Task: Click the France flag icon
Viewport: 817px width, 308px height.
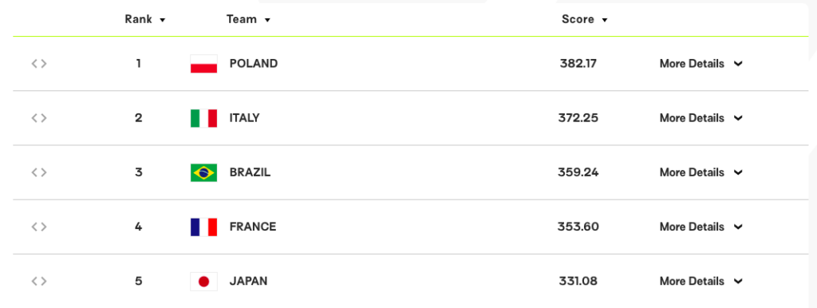Action: [203, 227]
